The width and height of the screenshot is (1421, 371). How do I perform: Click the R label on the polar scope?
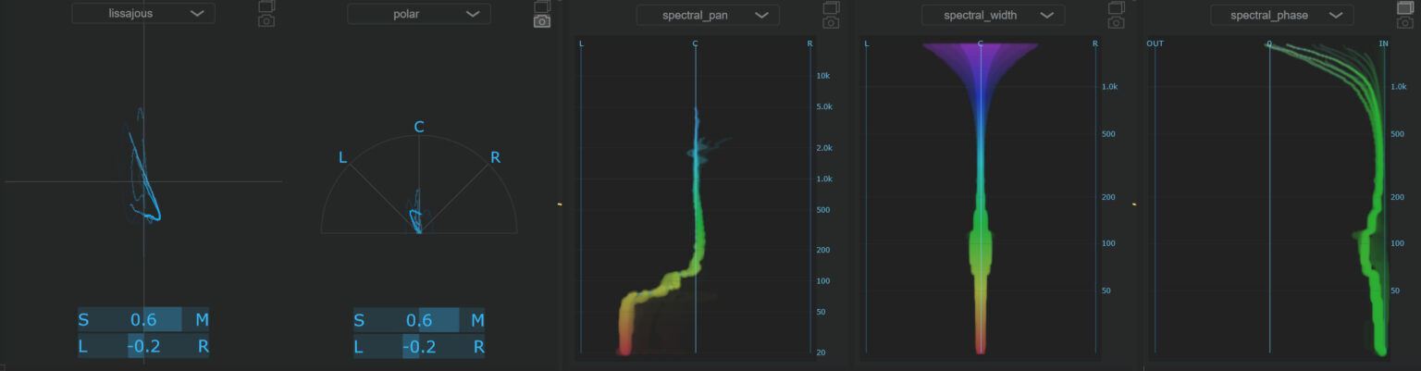click(495, 157)
